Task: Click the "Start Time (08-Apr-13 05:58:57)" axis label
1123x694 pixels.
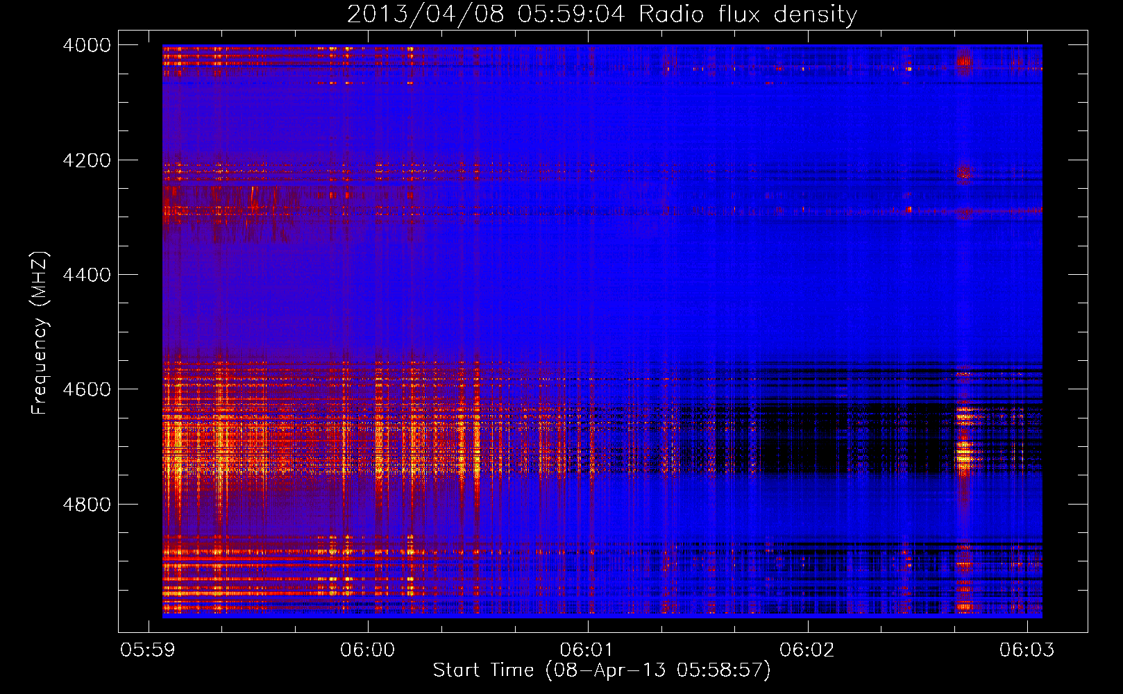Action: point(602,670)
